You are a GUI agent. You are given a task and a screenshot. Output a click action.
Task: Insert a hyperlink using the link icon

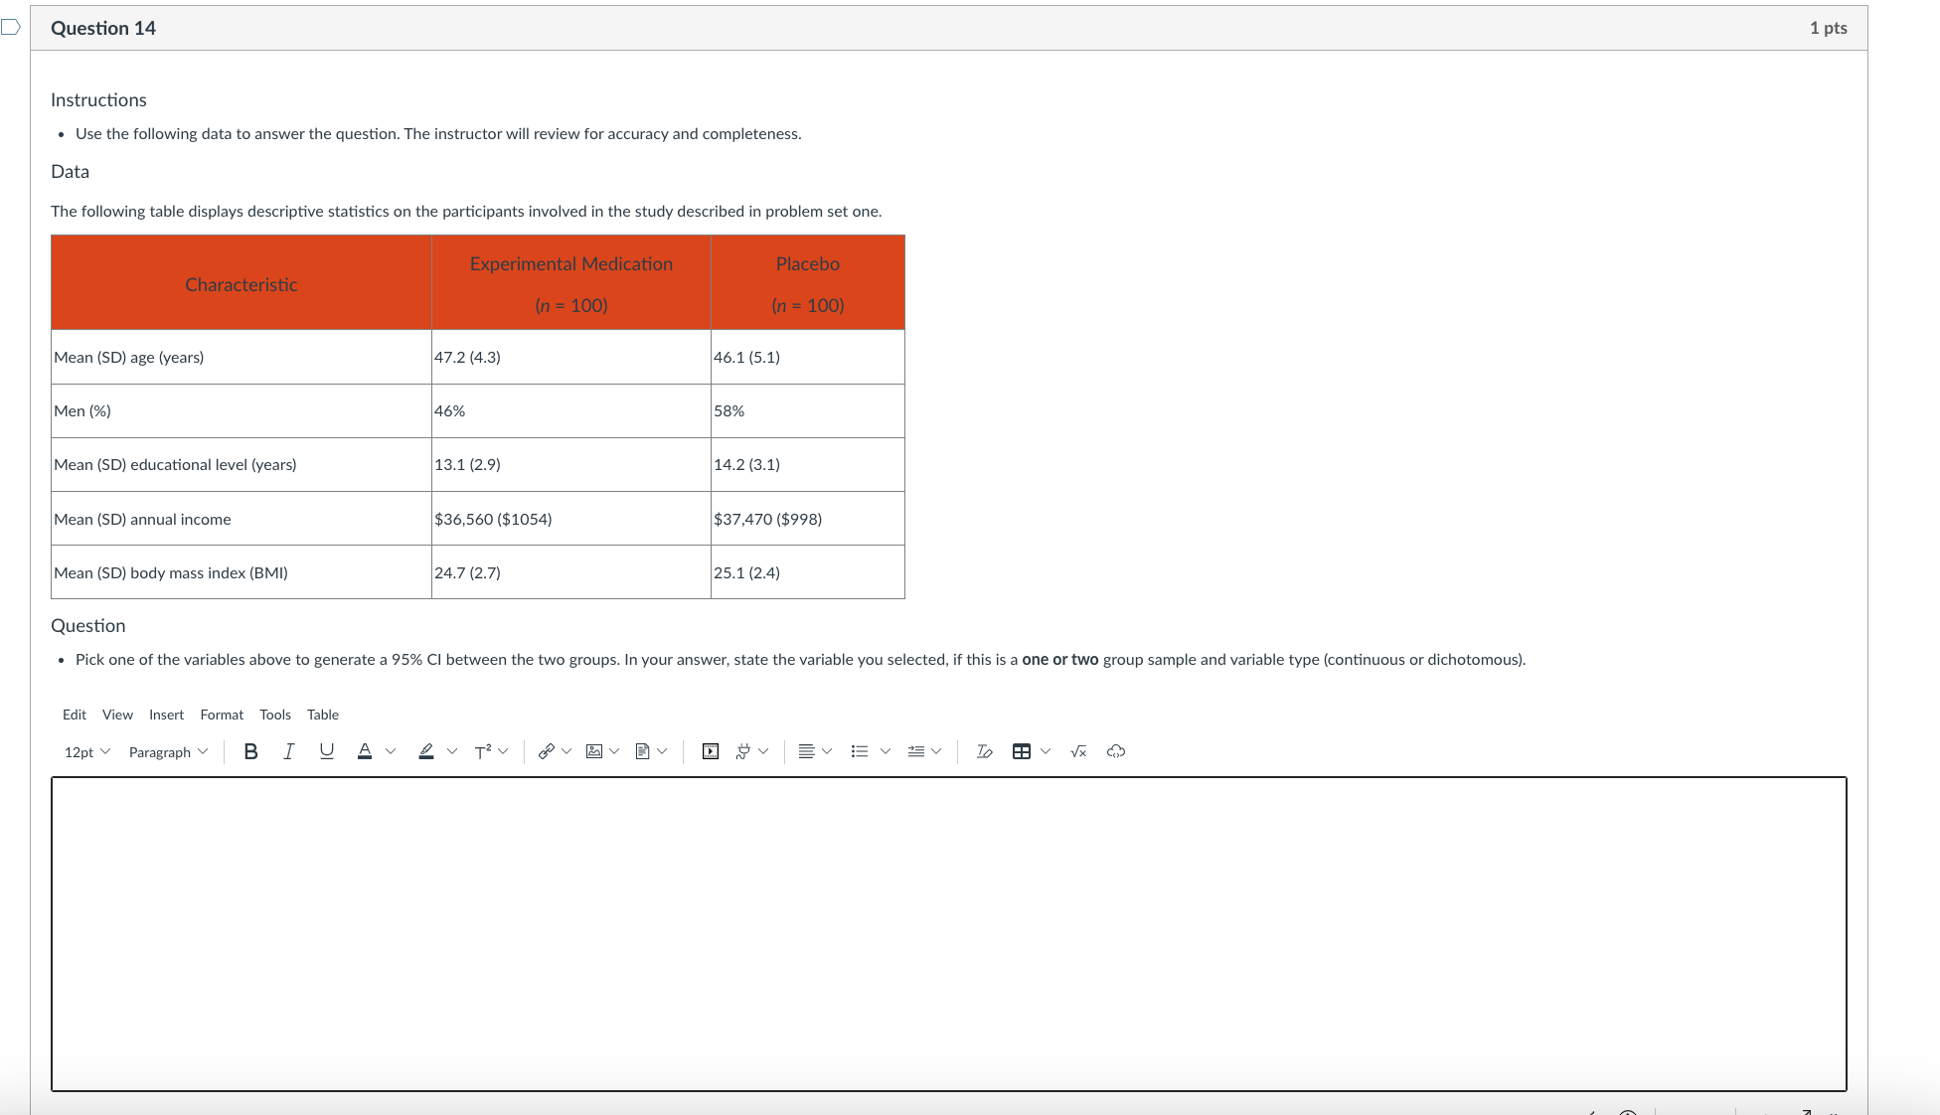[546, 751]
